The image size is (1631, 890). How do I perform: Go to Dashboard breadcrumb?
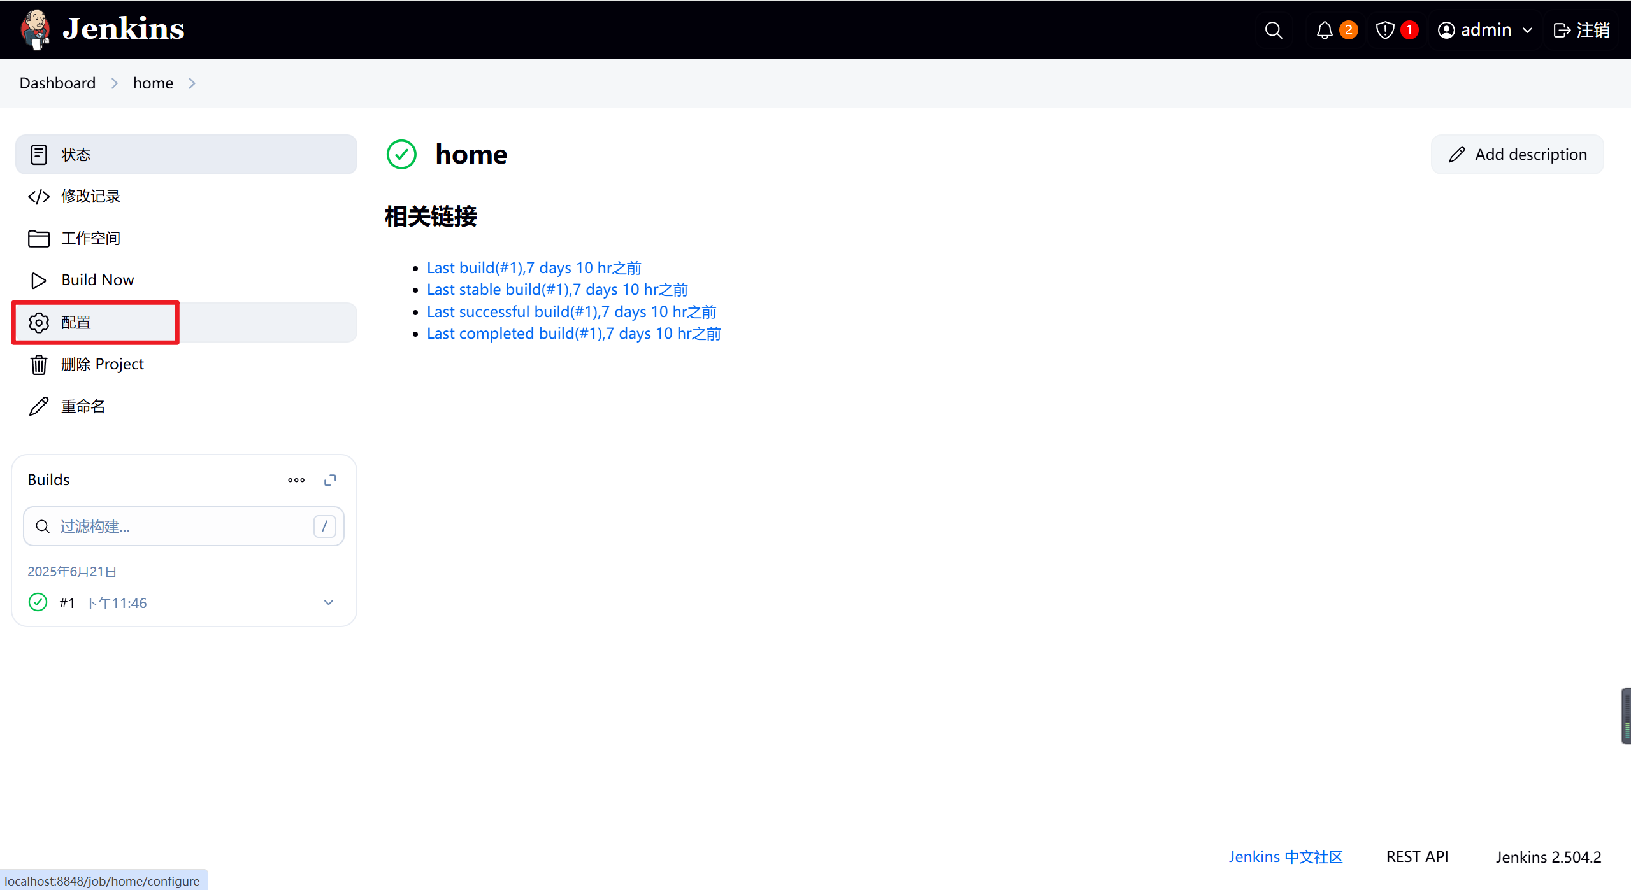57,83
